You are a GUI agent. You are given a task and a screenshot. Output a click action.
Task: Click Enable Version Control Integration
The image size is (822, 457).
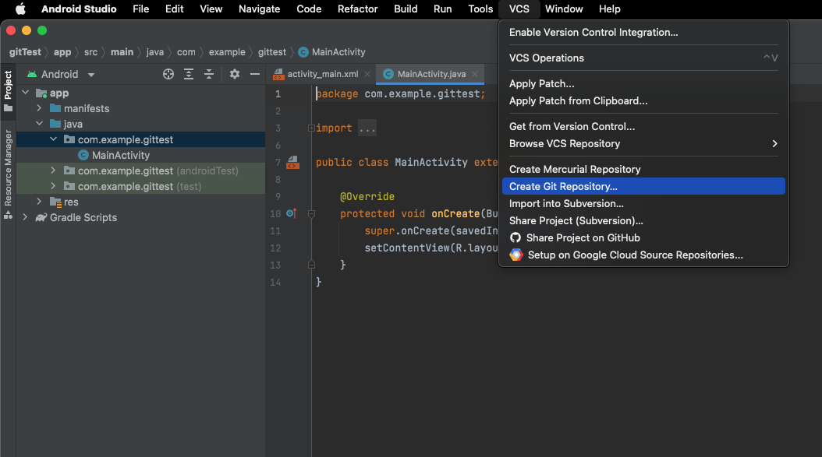pos(593,33)
